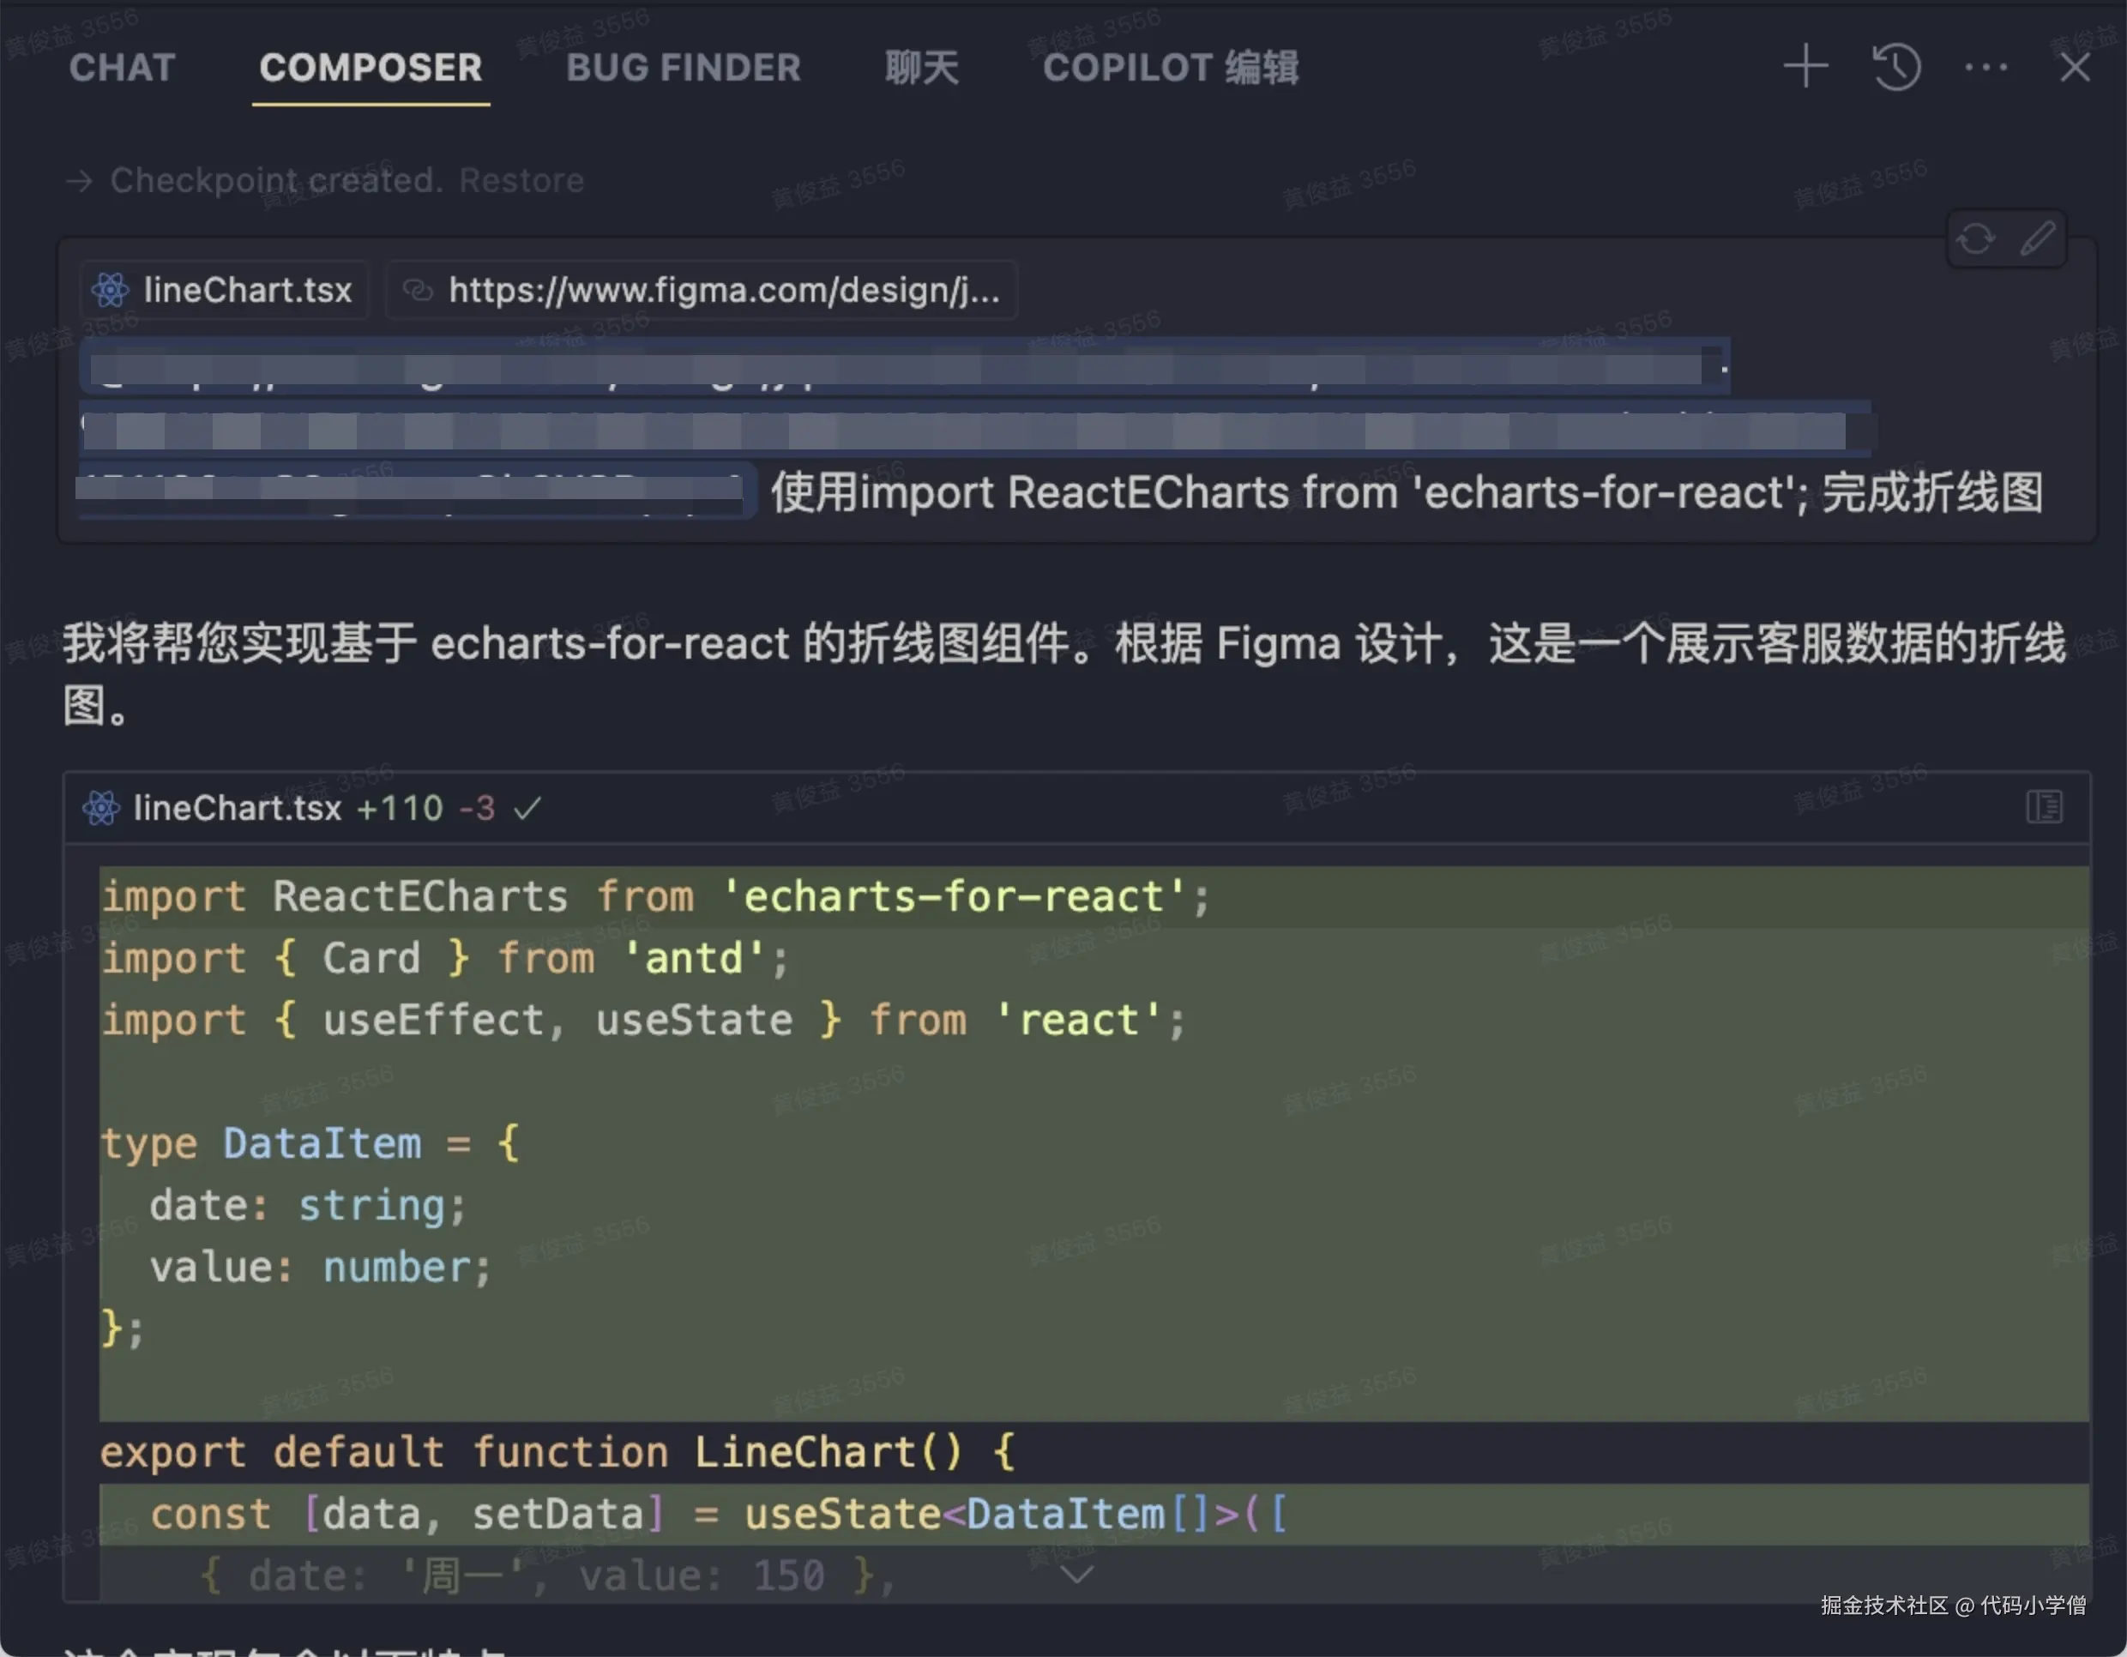Click the plus icon to start new composer
This screenshot has height=1657, width=2127.
(x=1805, y=67)
